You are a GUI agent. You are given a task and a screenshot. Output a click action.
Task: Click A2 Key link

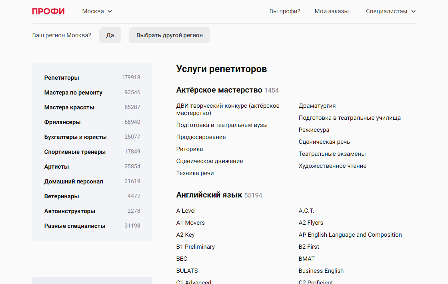(185, 235)
